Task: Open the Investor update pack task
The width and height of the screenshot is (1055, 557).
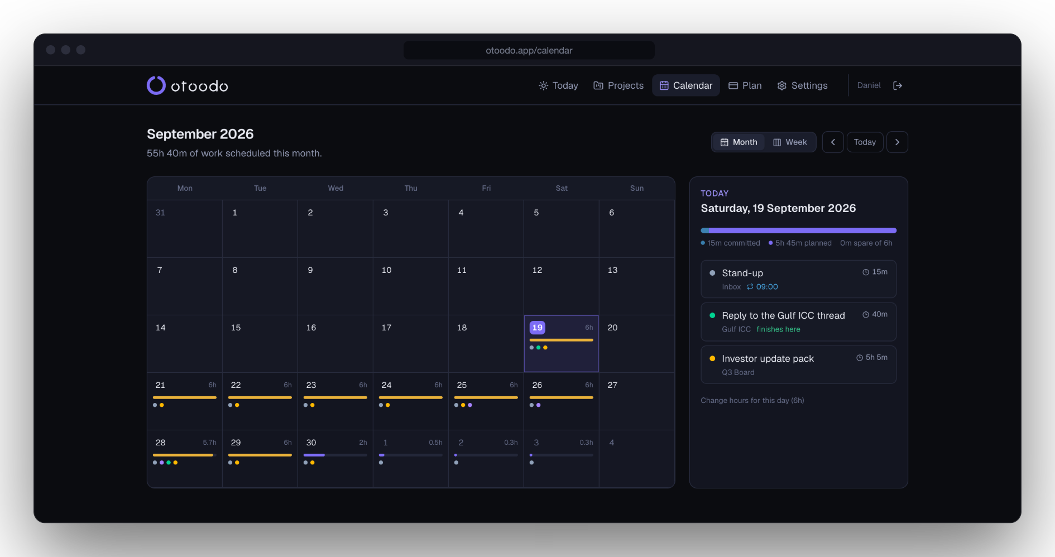Action: [x=799, y=365]
